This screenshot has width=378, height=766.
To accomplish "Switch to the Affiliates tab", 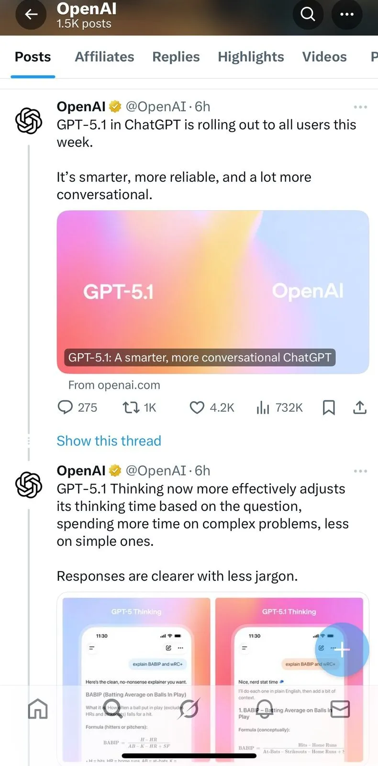I will (104, 57).
